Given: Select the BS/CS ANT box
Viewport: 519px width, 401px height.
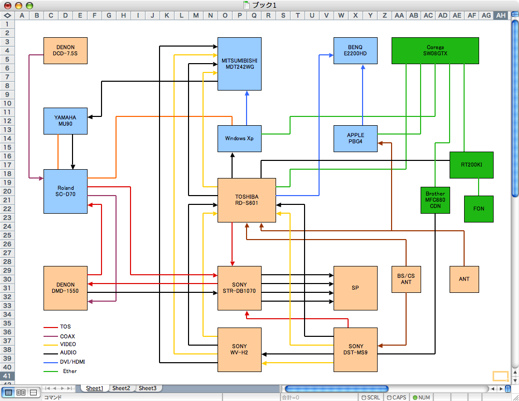Looking at the screenshot, I should (x=406, y=279).
